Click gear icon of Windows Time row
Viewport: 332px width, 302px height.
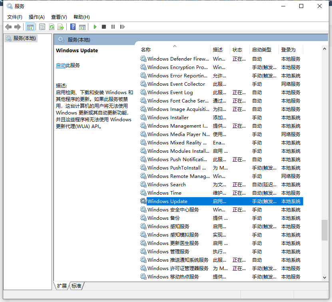[143, 193]
